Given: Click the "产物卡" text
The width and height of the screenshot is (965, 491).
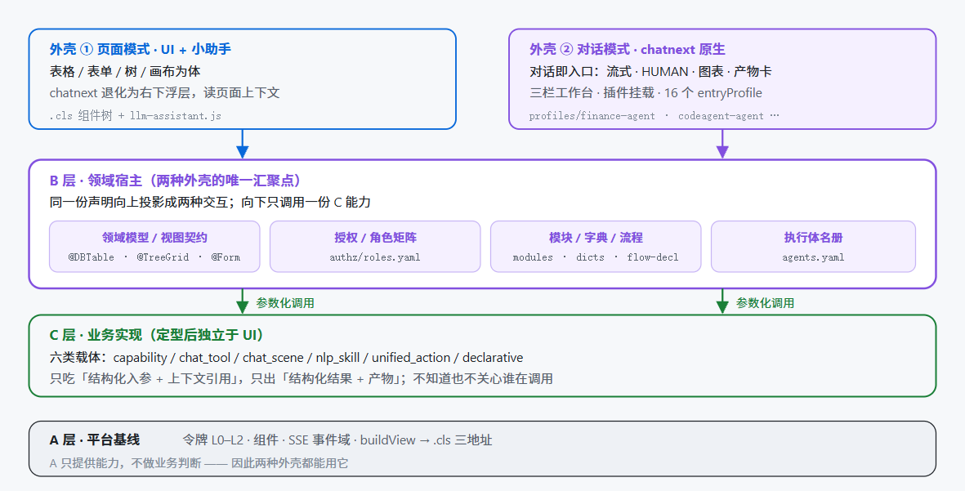Looking at the screenshot, I should pyautogui.click(x=753, y=71).
